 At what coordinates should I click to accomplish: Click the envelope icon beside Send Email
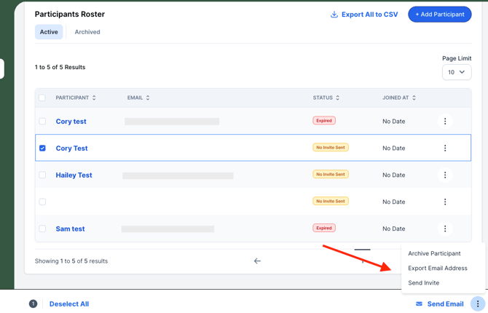(x=420, y=304)
